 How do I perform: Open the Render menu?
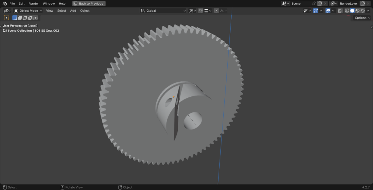pos(34,3)
